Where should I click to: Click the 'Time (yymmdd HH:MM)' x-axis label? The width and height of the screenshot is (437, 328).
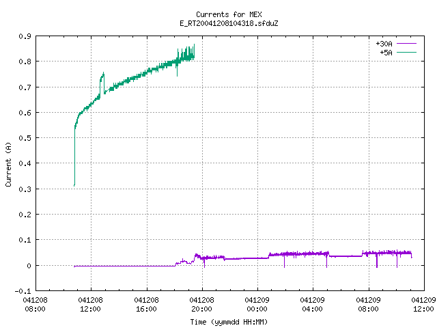[229, 322]
